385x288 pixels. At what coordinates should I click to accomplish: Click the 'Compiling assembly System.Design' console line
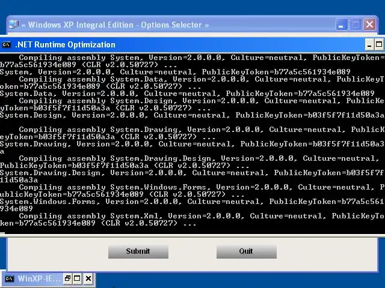click(x=192, y=101)
